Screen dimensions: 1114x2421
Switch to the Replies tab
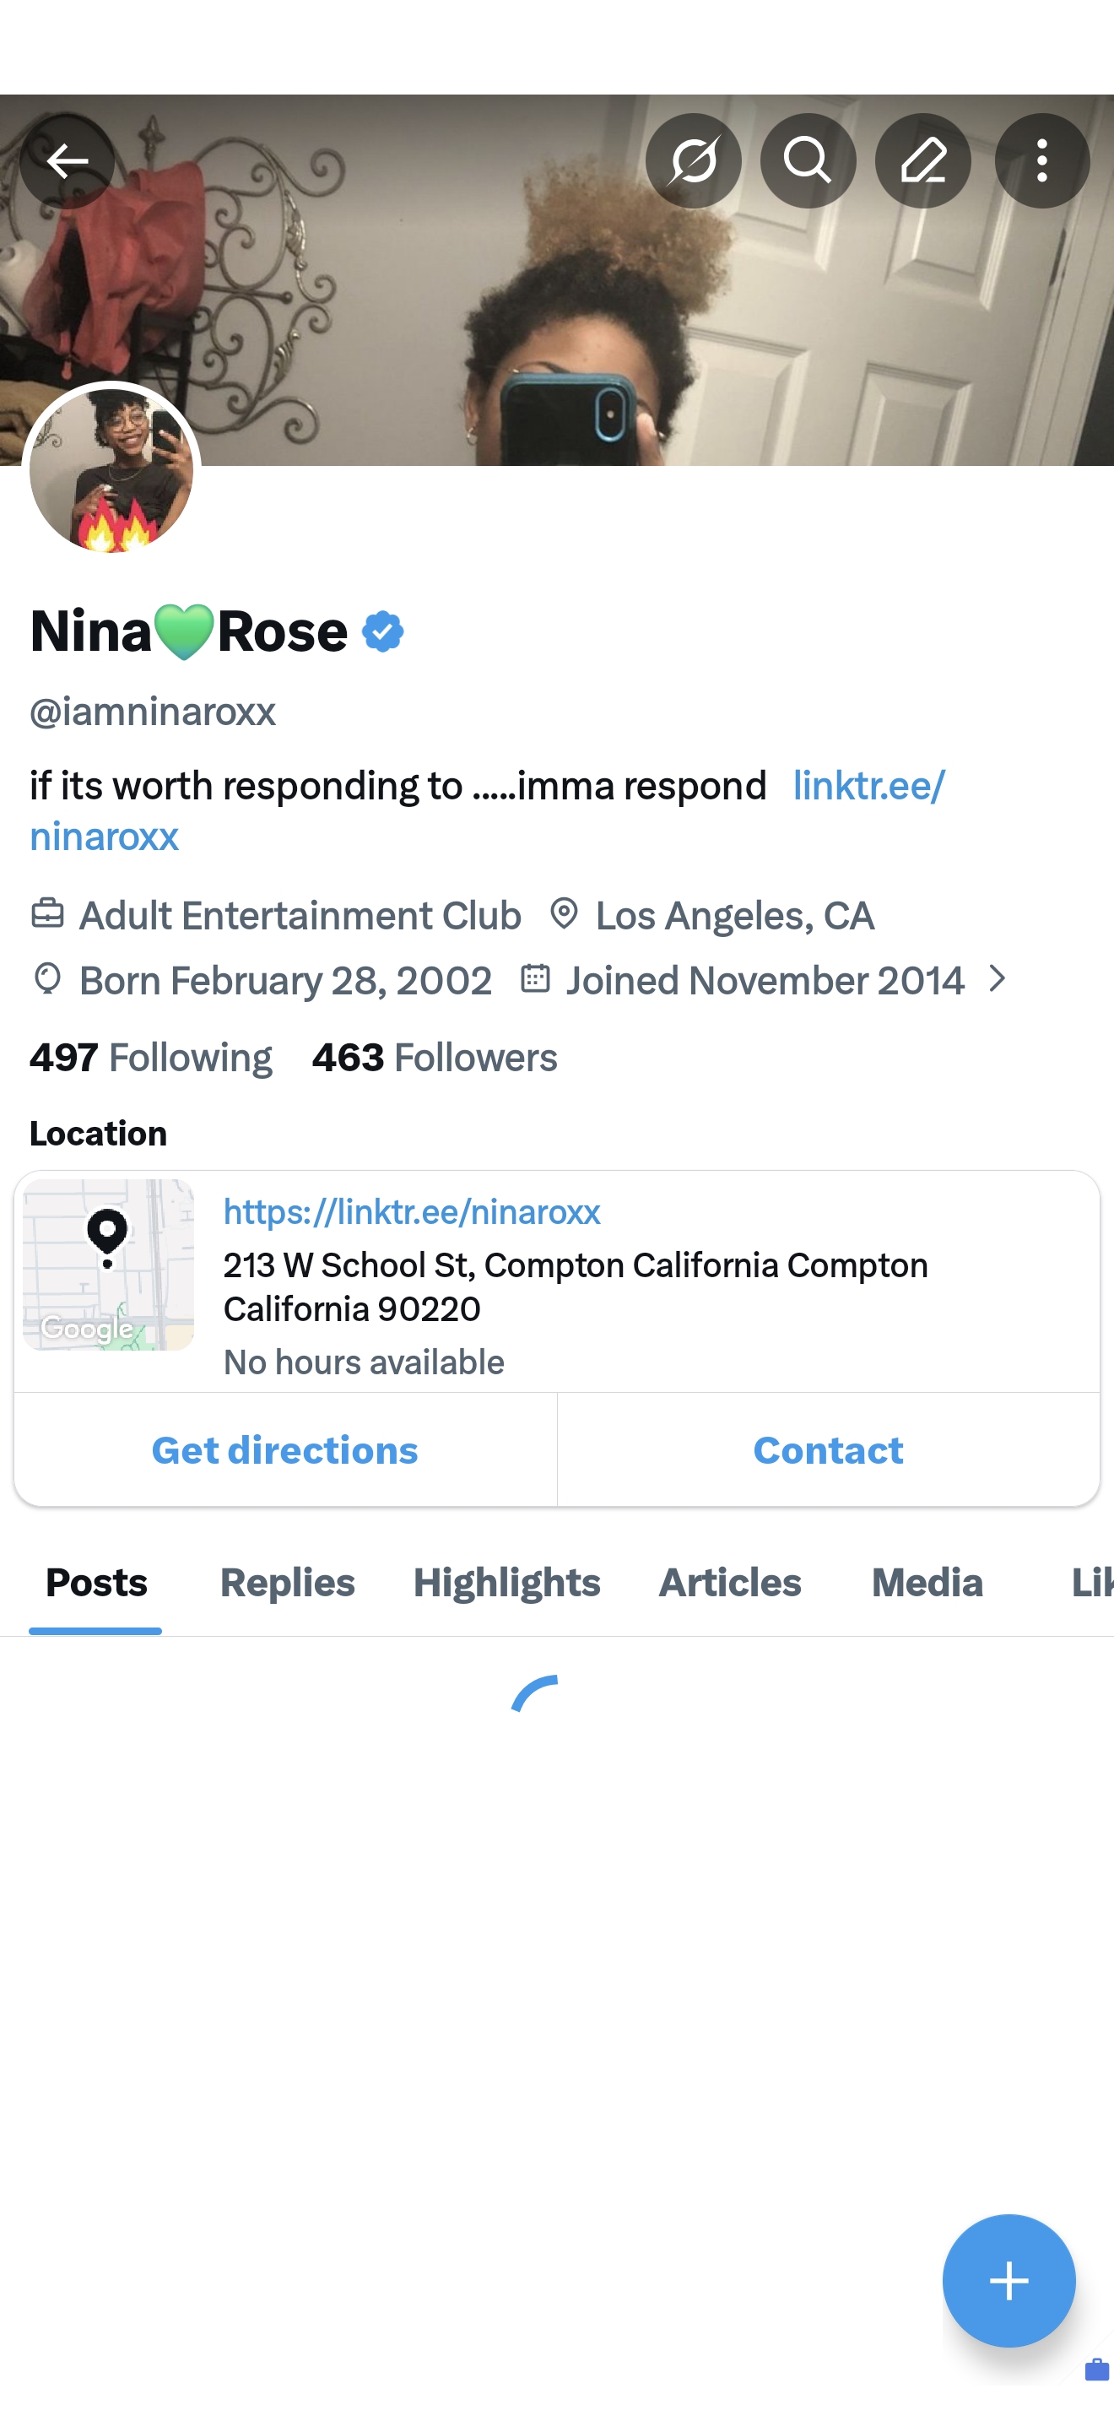tap(286, 1583)
